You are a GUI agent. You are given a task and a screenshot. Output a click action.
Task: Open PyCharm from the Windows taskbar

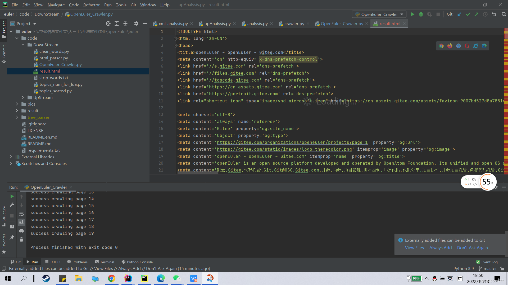click(144, 278)
